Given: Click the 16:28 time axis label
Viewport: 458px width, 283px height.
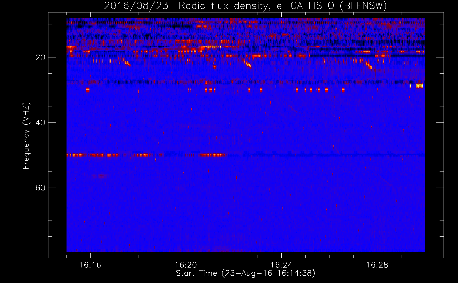Looking at the screenshot, I should (x=377, y=265).
